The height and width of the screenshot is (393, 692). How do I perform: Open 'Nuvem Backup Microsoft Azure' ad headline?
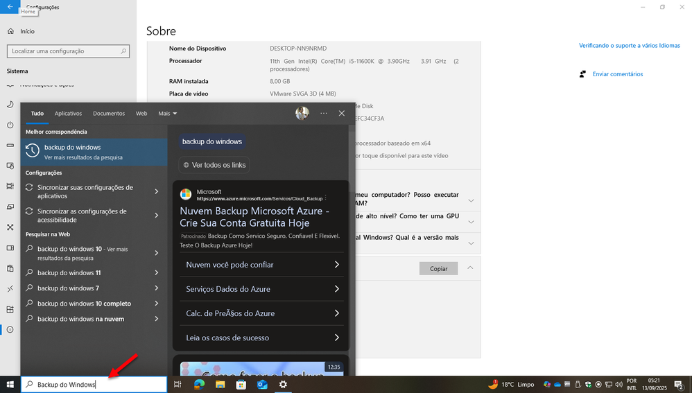[x=254, y=217]
